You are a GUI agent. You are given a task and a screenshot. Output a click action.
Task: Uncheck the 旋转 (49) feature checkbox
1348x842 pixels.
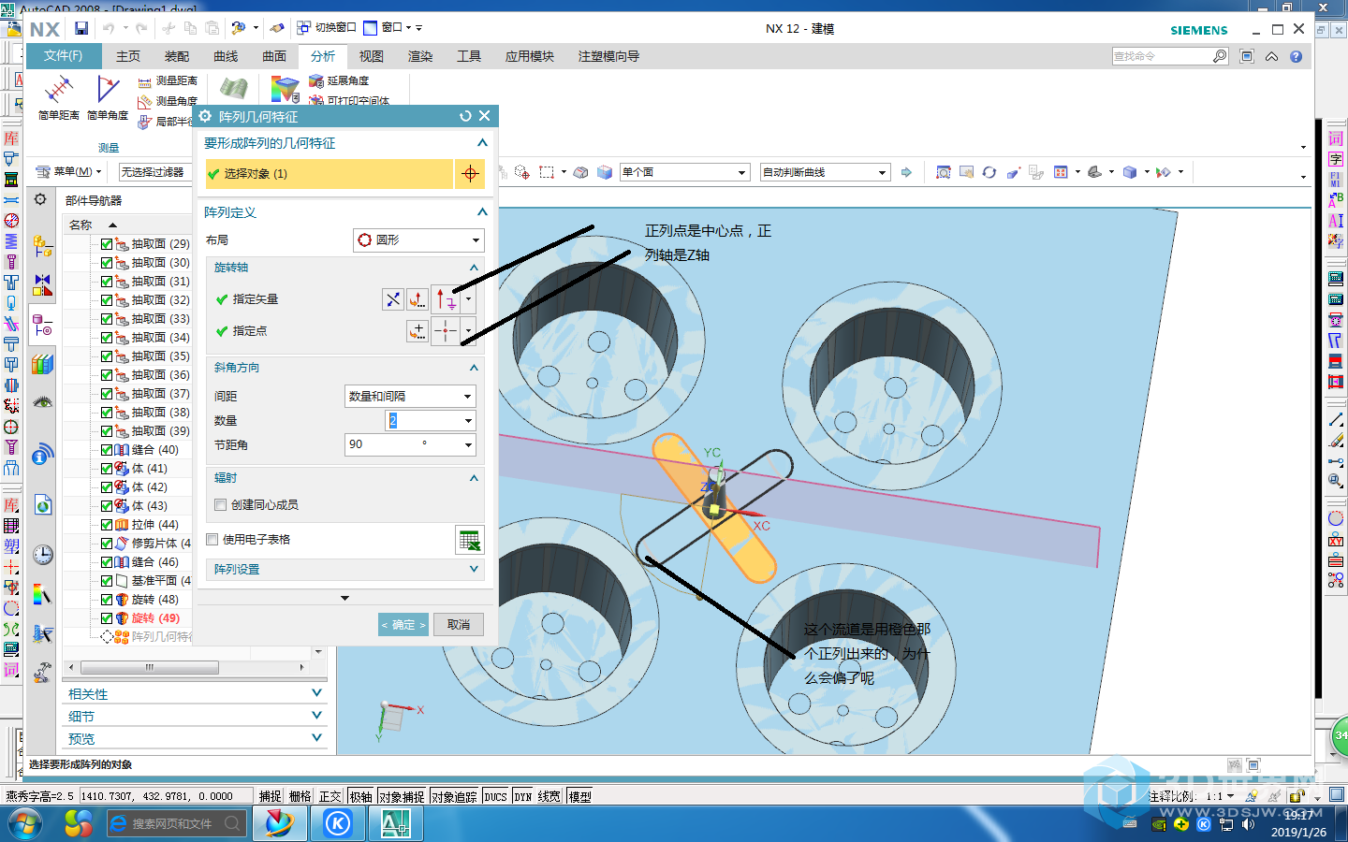tap(107, 618)
